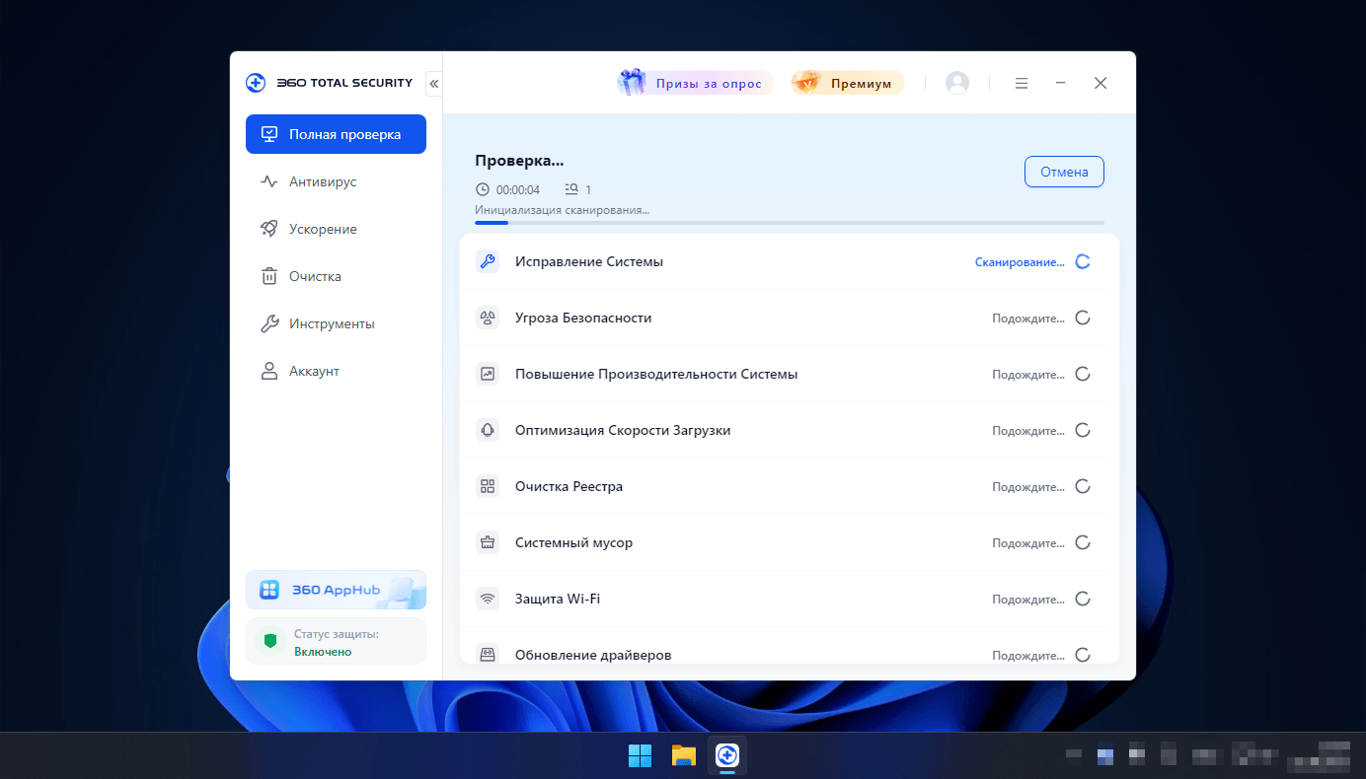Click the Оптимизация Скорости Загрузки label
This screenshot has width=1366, height=779.
pyautogui.click(x=623, y=431)
